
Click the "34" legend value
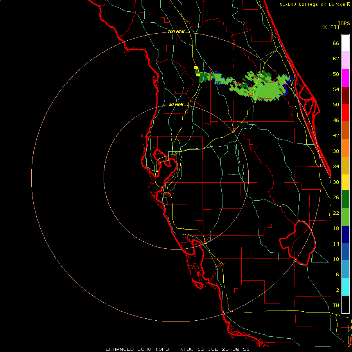click(x=336, y=167)
